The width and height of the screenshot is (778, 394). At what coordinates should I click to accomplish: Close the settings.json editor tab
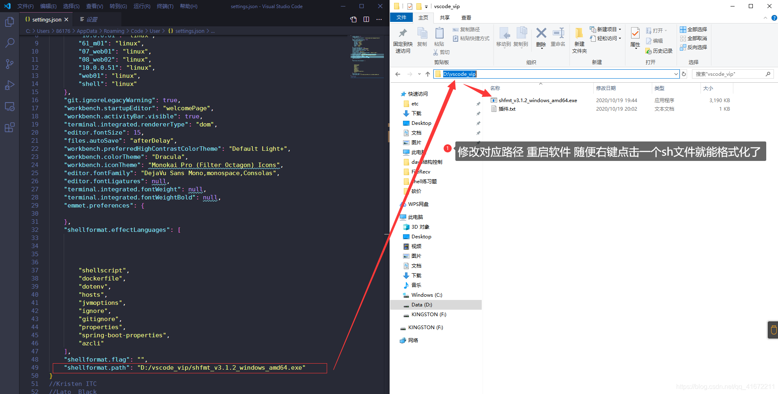[67, 19]
